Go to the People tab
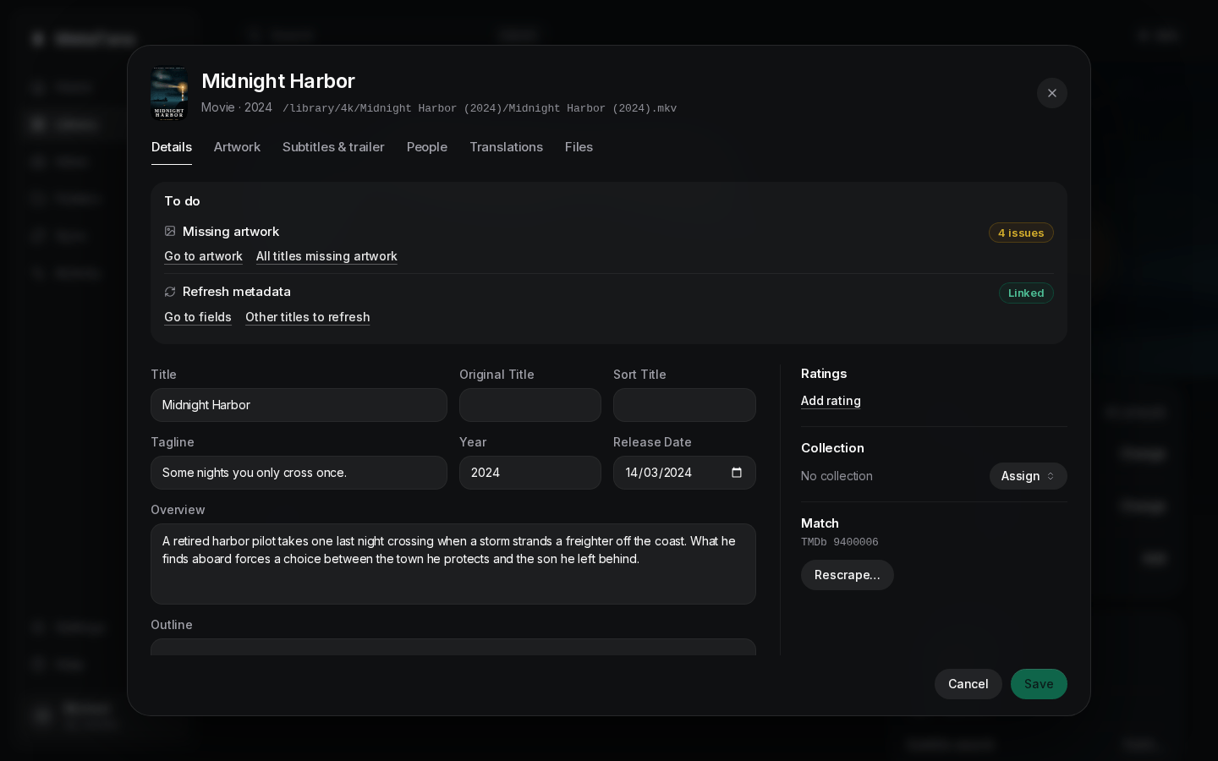This screenshot has height=761, width=1218. click(x=427, y=147)
